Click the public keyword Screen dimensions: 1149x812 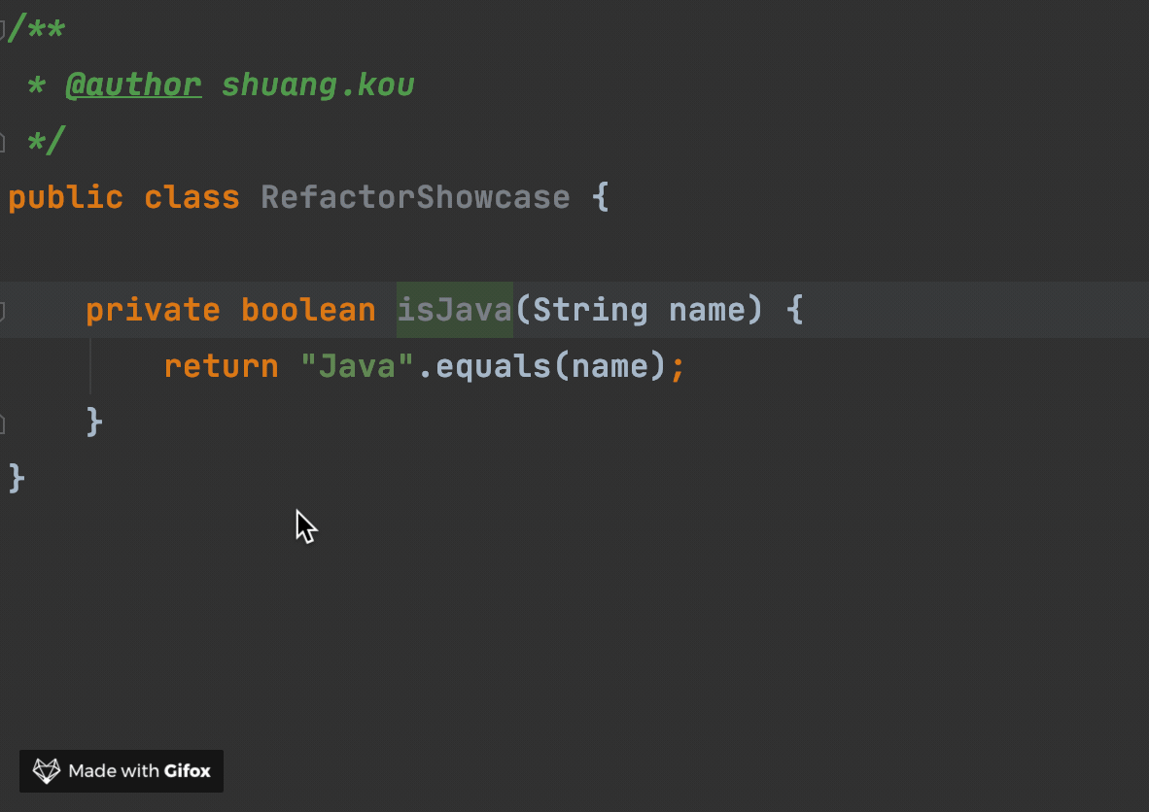[65, 198]
